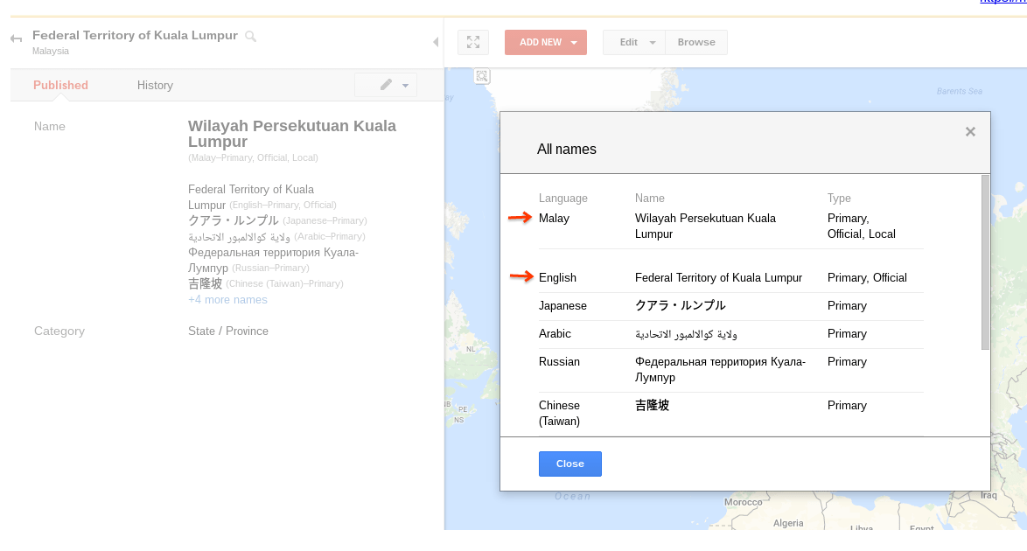Show more names via the +4 more names link

(227, 299)
